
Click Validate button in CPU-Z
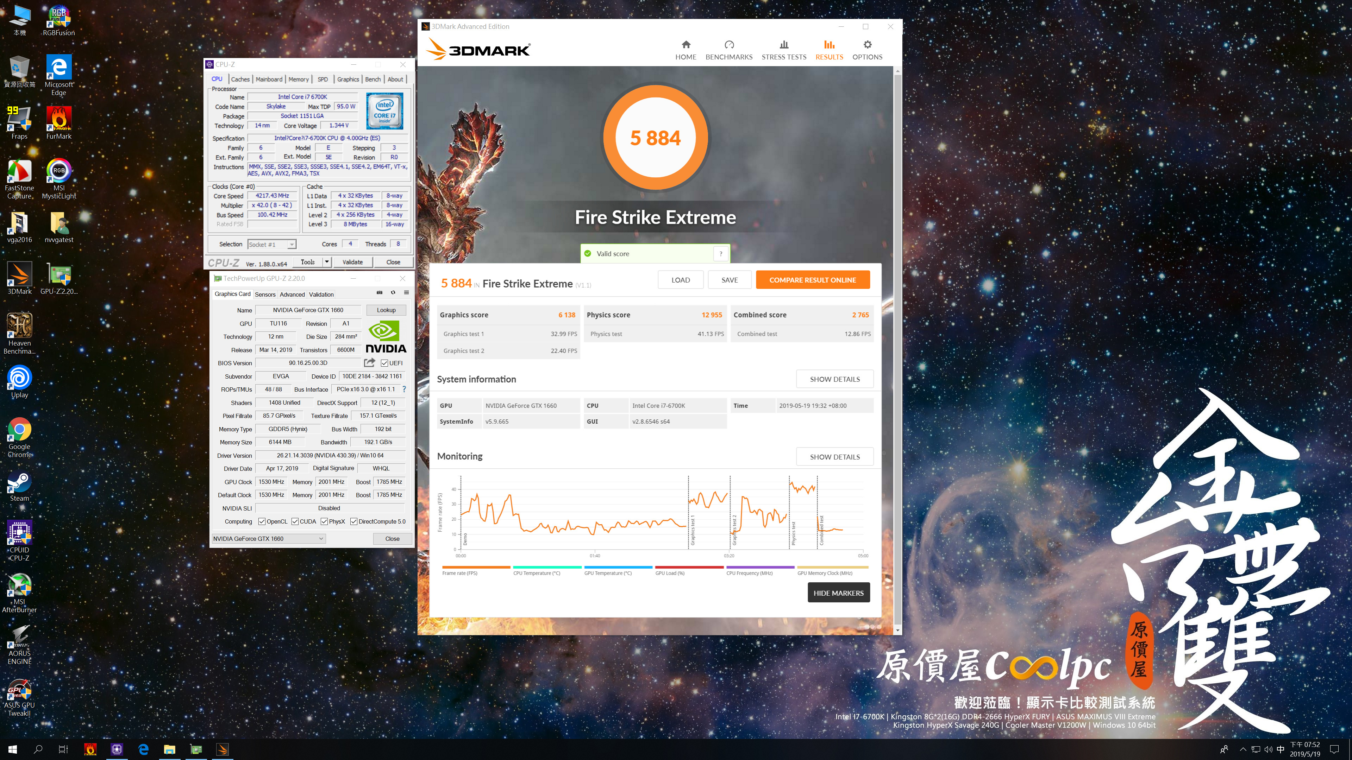[x=352, y=262]
